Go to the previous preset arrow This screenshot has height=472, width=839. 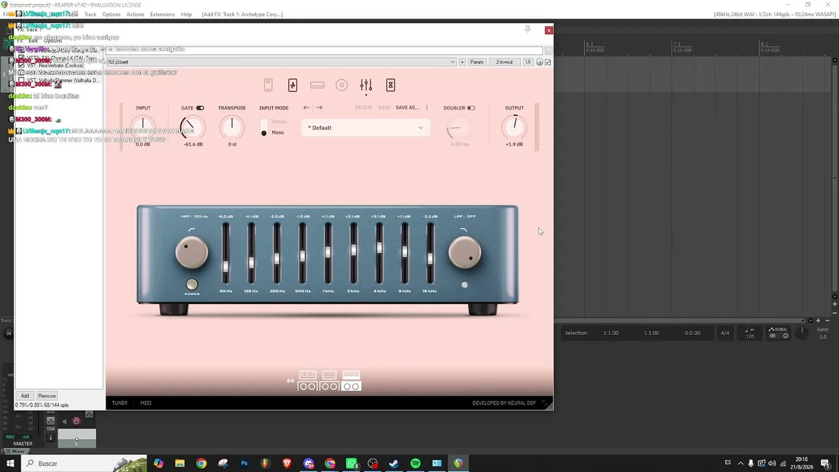click(306, 108)
